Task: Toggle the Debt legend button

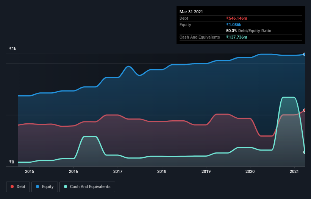Action: coord(18,187)
